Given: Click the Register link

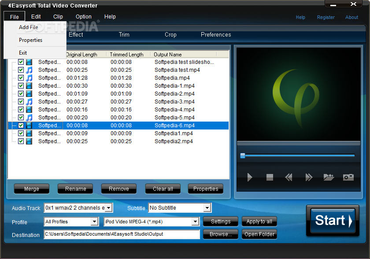Looking at the screenshot, I should coord(326,17).
